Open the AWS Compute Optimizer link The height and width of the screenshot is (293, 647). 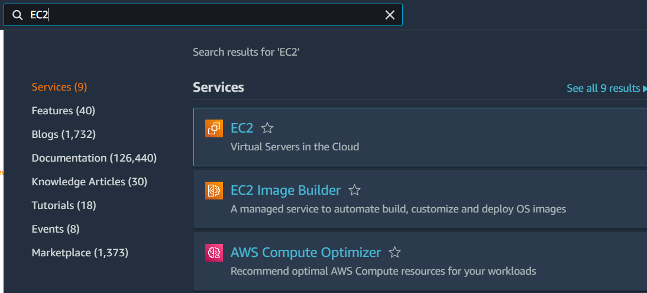305,253
